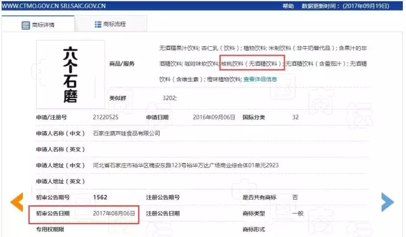This screenshot has height=237, width=406.
Task: Select the announcement date 2017年08月06日
Action: pyautogui.click(x=114, y=213)
